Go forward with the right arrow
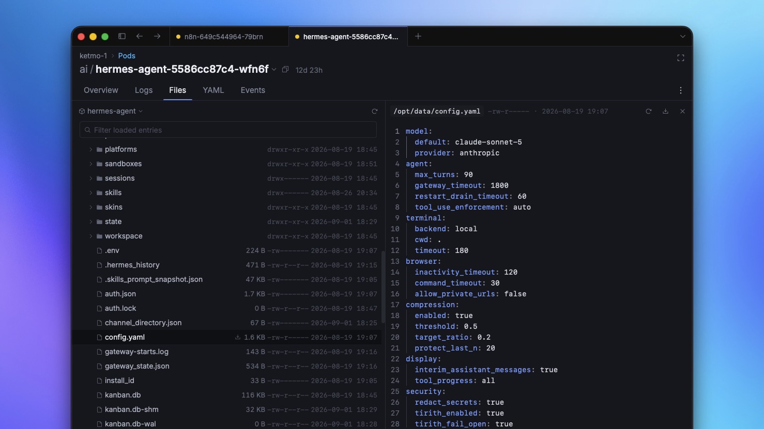Image resolution: width=764 pixels, height=429 pixels. (x=157, y=36)
